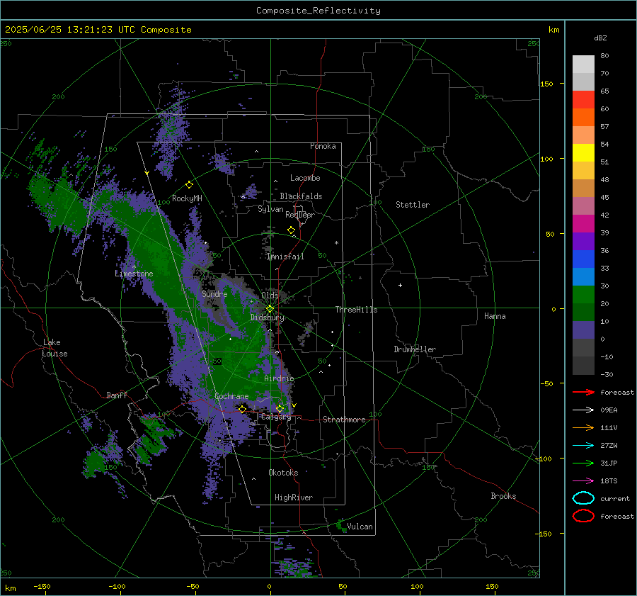Screen dimensions: 637x596
Task: Click the timestamp 2025/06/25 13:21:23 UTC Composite
Action: point(98,30)
